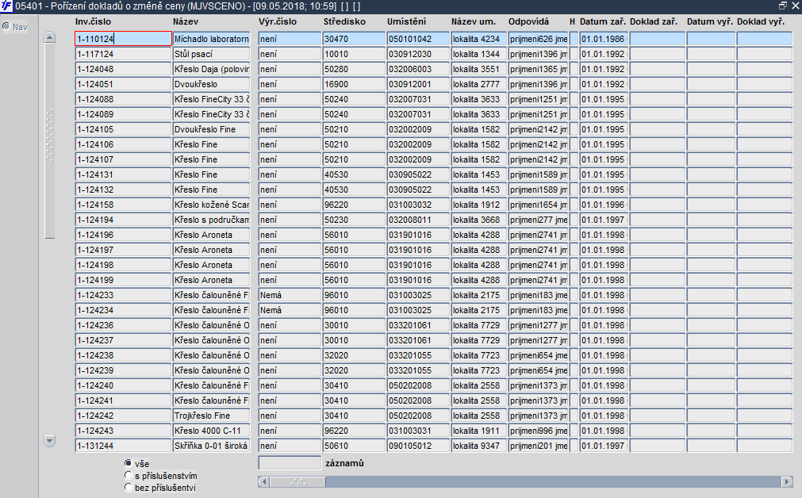Screen dimensions: 802x498
Task: Select inventory number 1-124243
Action: click(x=123, y=431)
